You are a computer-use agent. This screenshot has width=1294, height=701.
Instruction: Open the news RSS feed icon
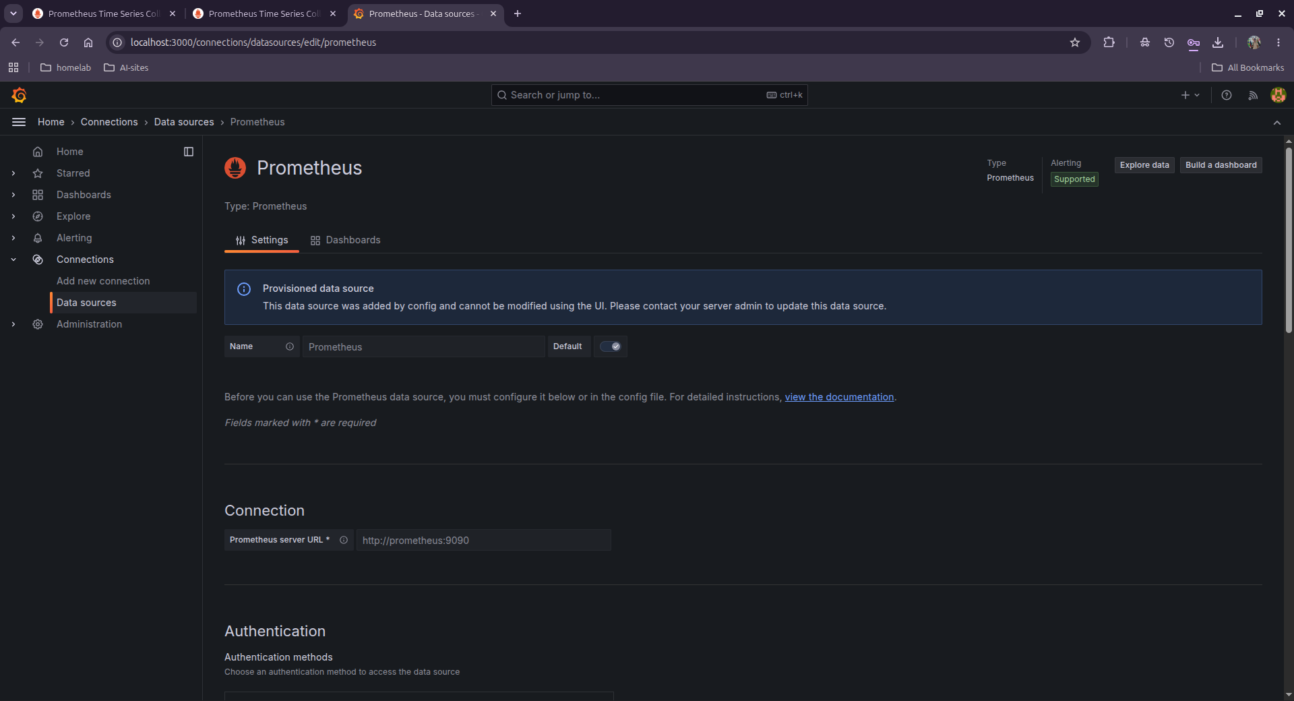1253,95
